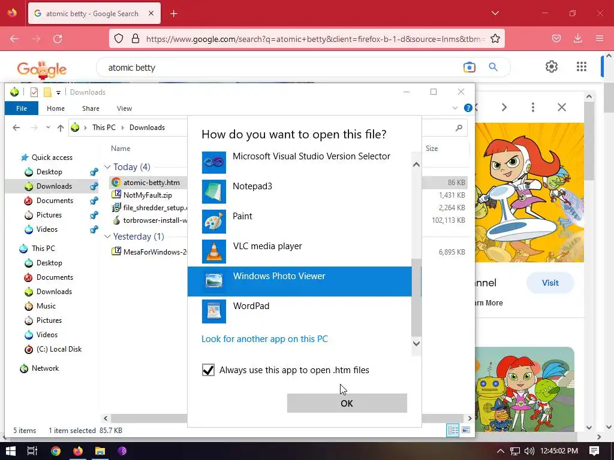Collapse the Today group in Downloads

(x=107, y=167)
